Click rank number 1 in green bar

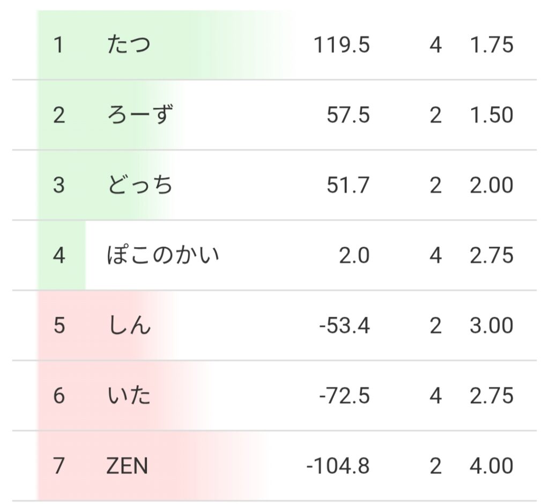(58, 45)
